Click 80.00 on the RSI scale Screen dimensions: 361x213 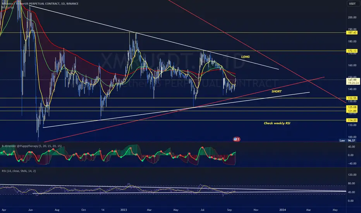(x=351, y=183)
